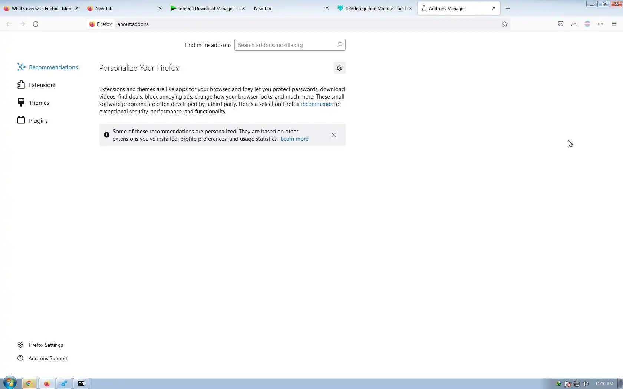Minimize the Firefox window
The image size is (623, 389).
[592, 4]
